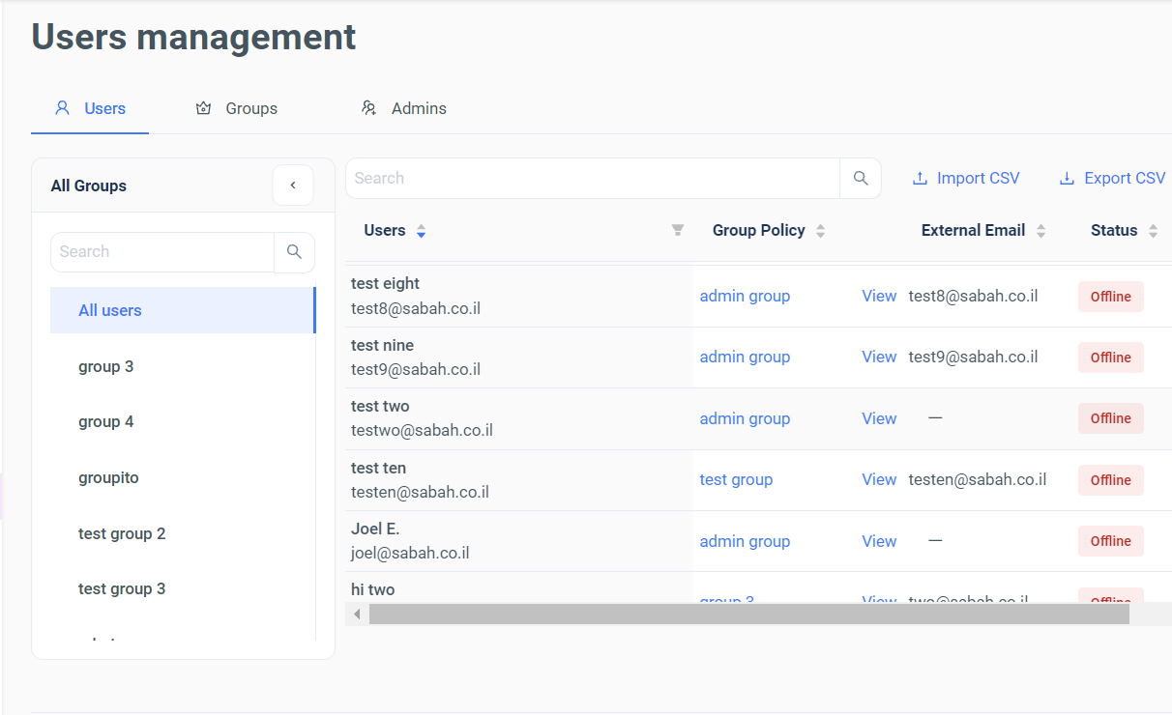Click Offline status badge for test two
Viewport: 1172px width, 715px height.
[x=1111, y=418]
